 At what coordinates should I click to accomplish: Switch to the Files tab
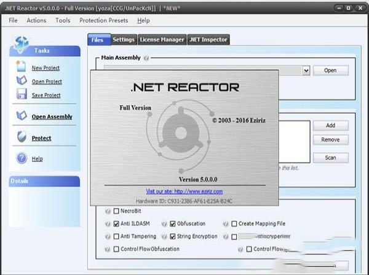click(x=99, y=39)
